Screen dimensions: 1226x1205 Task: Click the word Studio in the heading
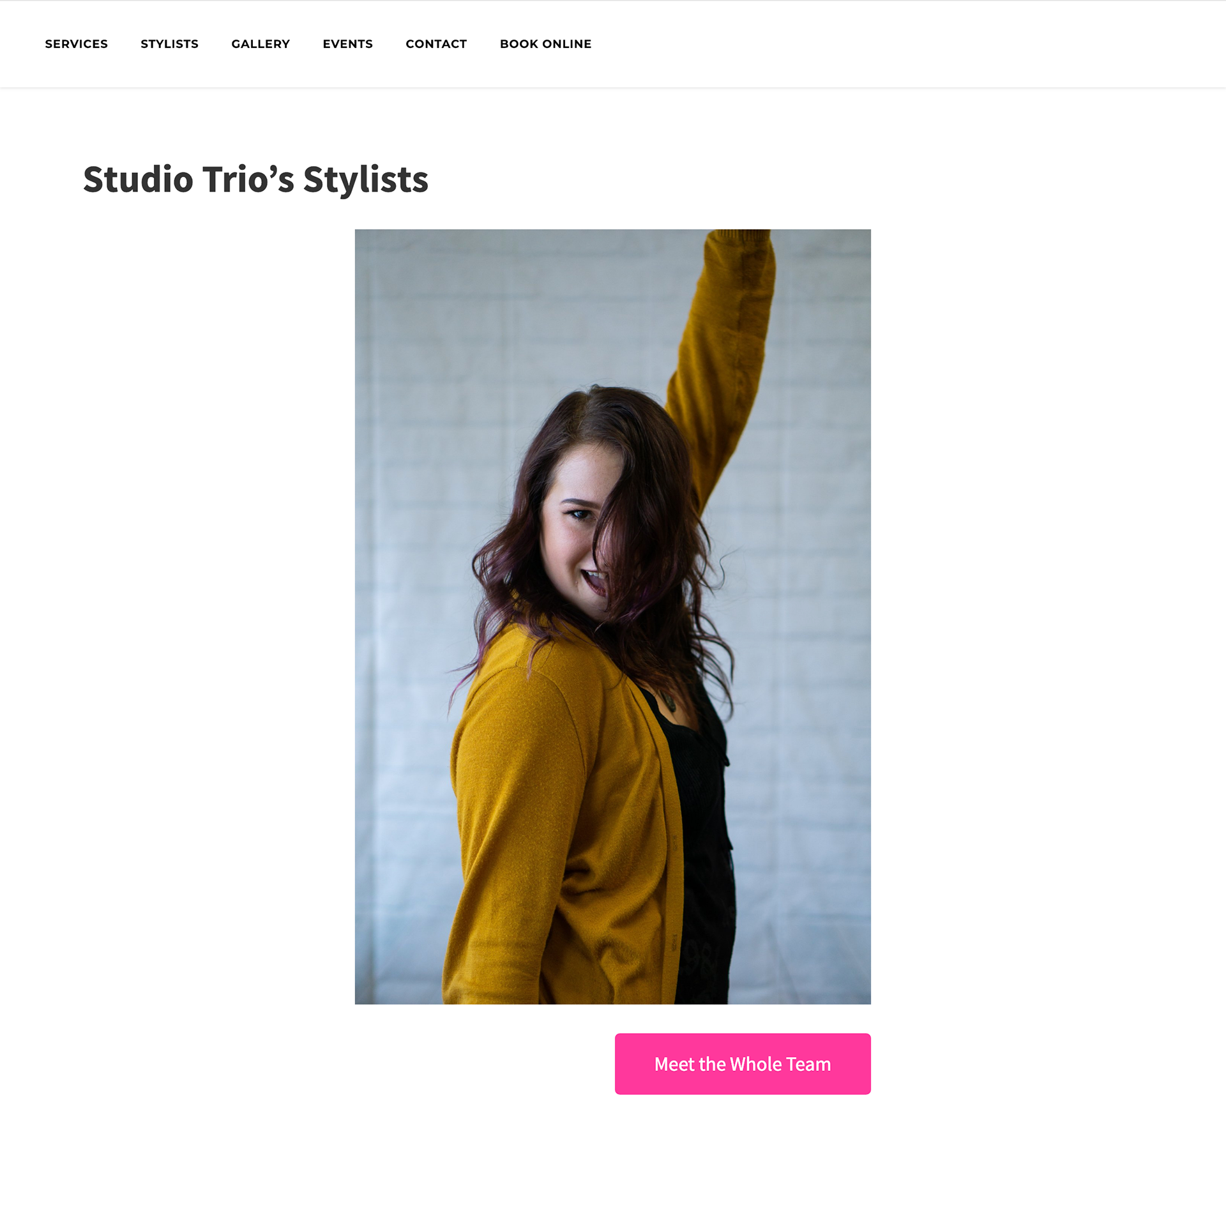coord(138,180)
